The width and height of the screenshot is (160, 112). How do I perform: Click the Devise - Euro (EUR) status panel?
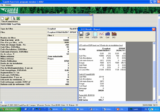pos(53,105)
